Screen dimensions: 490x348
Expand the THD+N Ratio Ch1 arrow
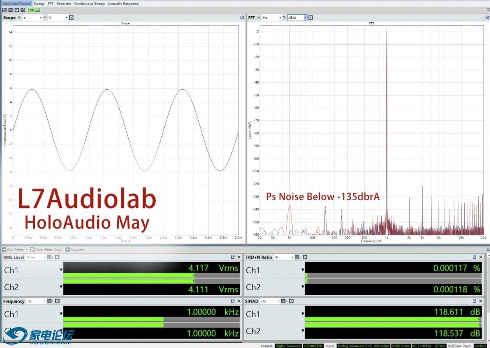click(x=303, y=270)
